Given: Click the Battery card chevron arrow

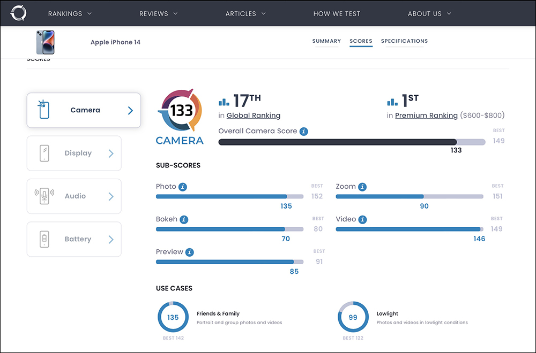Looking at the screenshot, I should tap(111, 240).
